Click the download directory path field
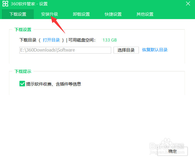The width and height of the screenshot is (195, 159). tap(65, 50)
